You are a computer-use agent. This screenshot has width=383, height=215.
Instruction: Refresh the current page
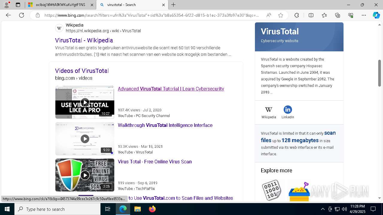coord(22,15)
